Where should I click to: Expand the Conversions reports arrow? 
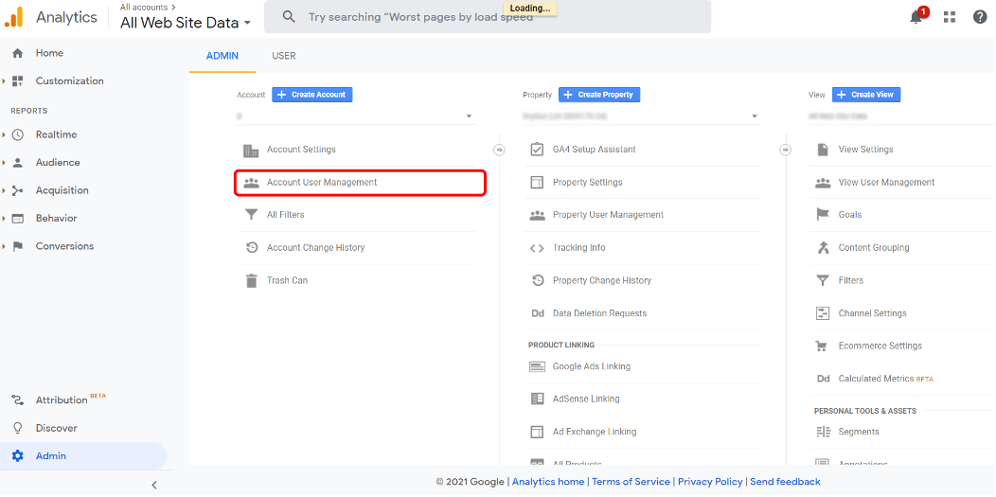[x=4, y=246]
